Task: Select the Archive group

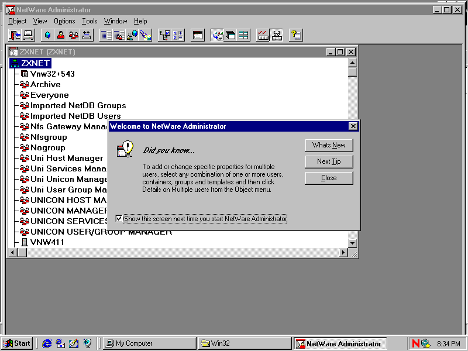Action: click(x=40, y=84)
